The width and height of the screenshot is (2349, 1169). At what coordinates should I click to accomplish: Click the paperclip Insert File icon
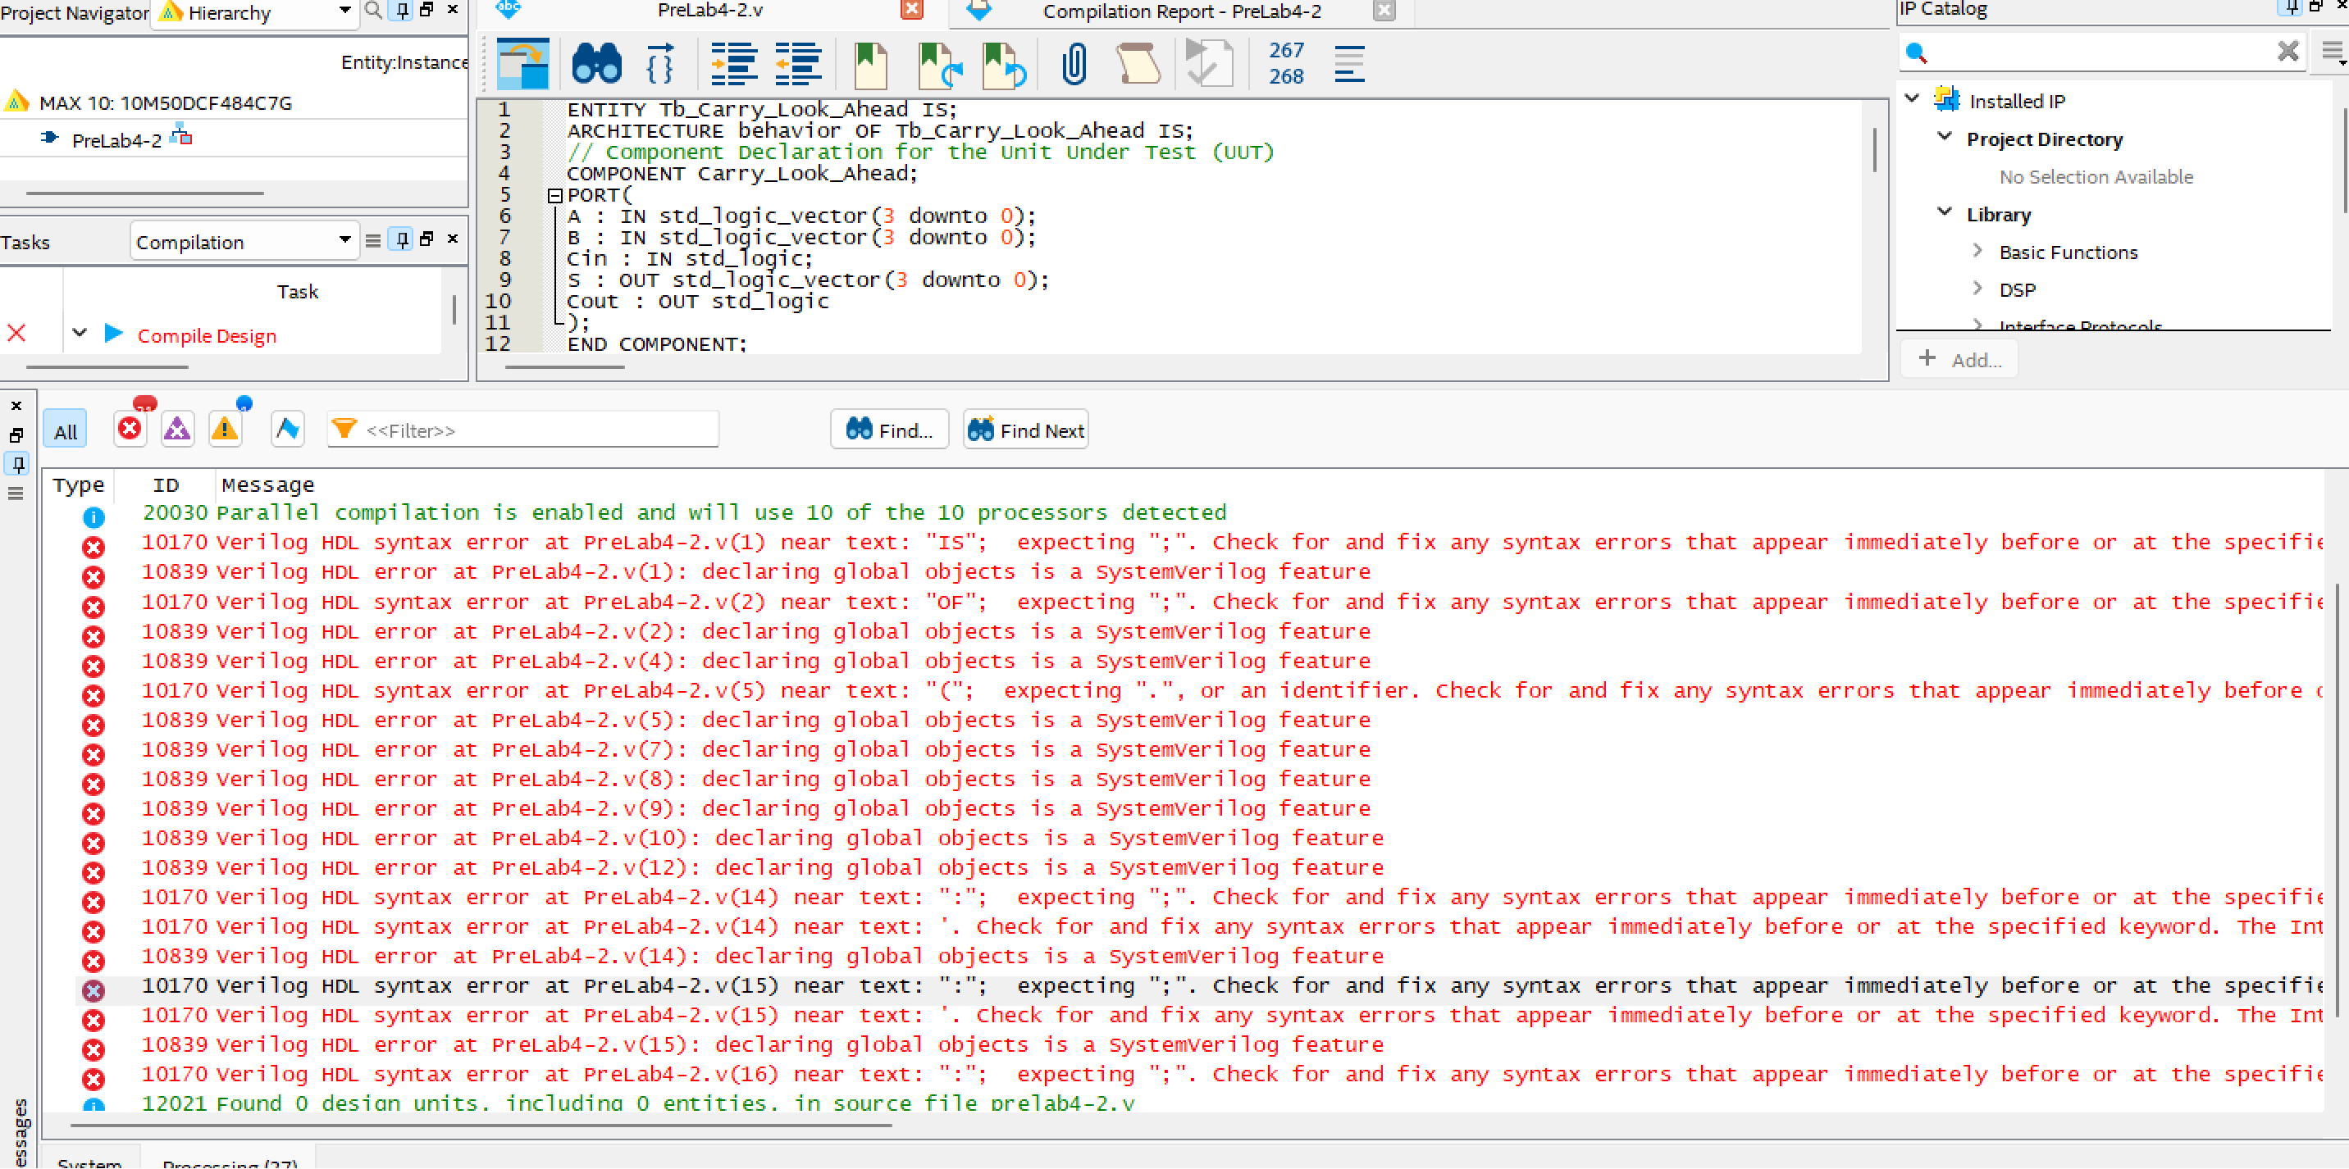click(1074, 66)
